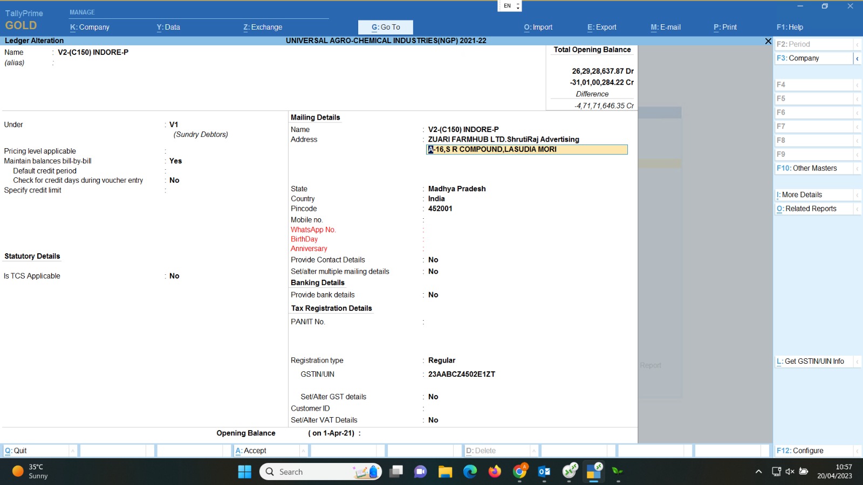863x485 pixels.
Task: Open Firefox browser from the taskbar
Action: (x=495, y=472)
